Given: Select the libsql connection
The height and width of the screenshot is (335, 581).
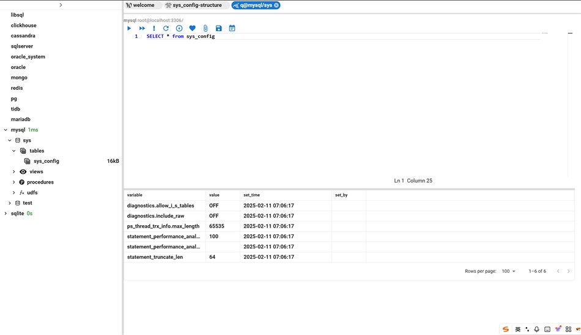Looking at the screenshot, I should [x=17, y=15].
